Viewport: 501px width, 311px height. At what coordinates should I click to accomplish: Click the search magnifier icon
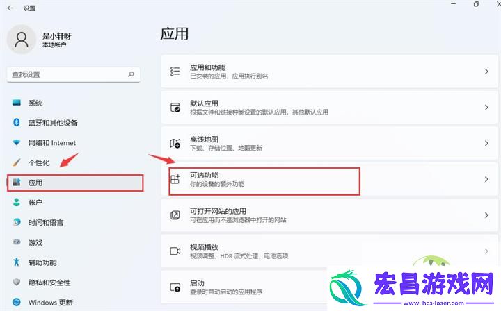point(131,74)
